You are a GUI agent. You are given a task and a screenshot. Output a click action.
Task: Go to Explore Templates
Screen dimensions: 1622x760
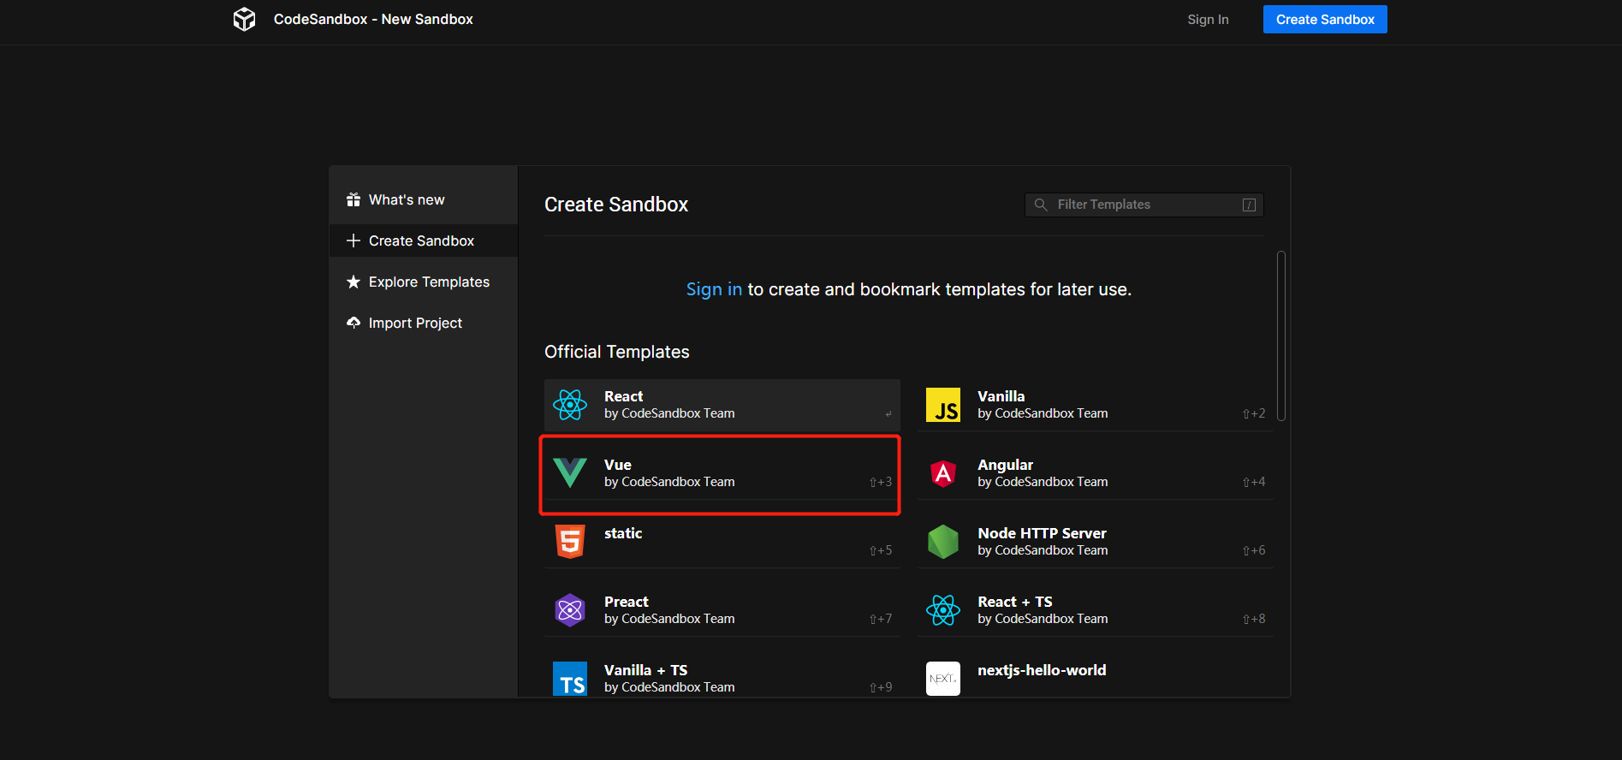(429, 282)
